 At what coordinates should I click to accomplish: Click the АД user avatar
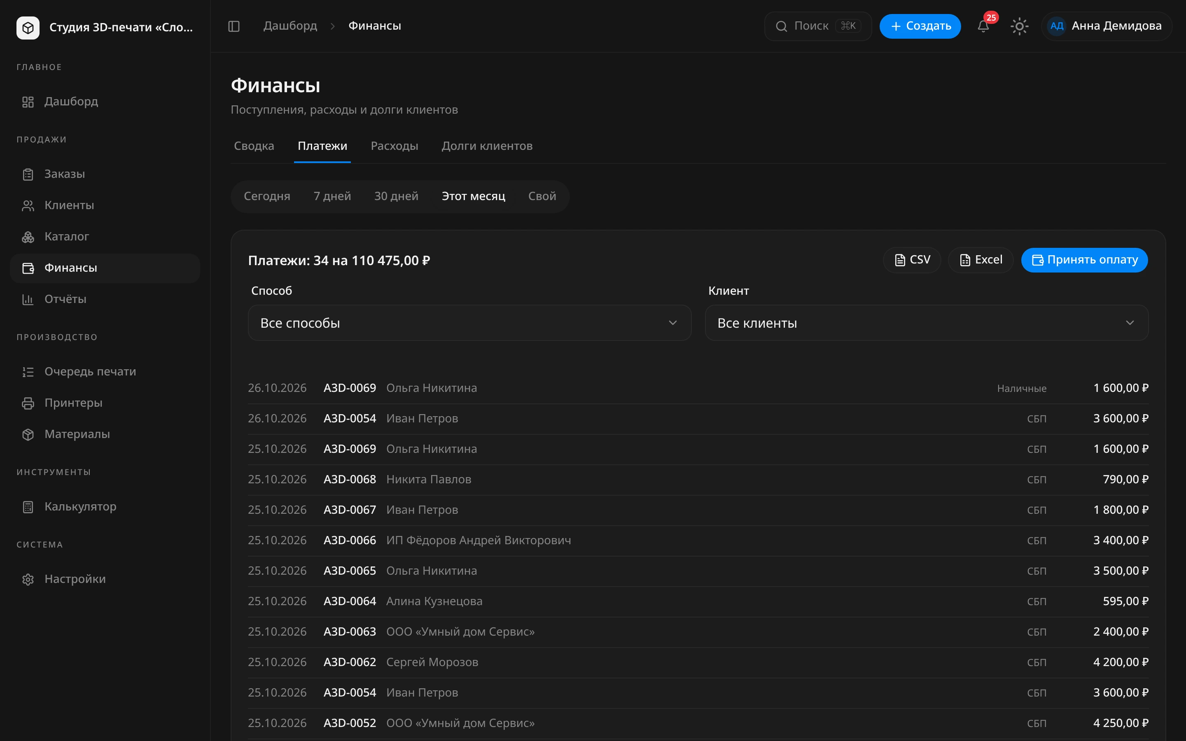[1057, 26]
